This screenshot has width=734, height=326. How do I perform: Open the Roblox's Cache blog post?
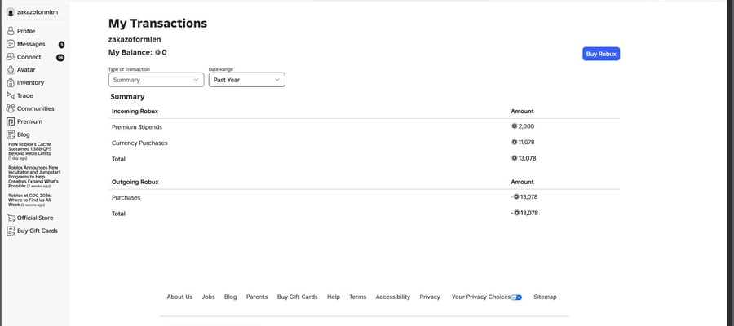30,151
